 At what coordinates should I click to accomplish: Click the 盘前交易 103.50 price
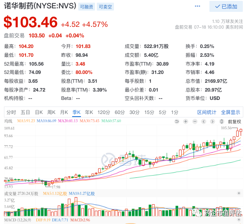[x=37, y=36]
